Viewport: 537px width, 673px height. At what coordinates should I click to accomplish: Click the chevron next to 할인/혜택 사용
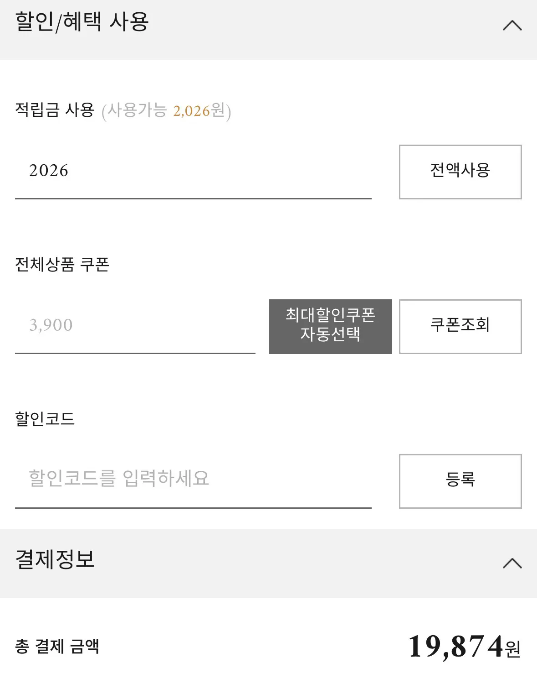point(512,26)
